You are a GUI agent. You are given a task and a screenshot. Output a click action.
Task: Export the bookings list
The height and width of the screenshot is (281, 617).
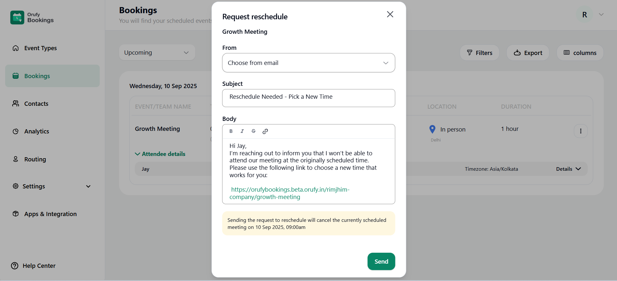[x=528, y=53]
